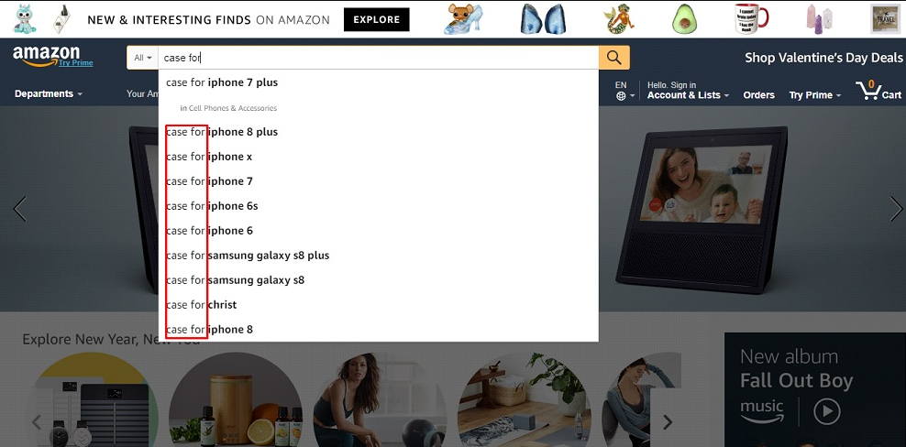Image resolution: width=906 pixels, height=447 pixels.
Task: Advance to next hero banner slide
Action: coord(896,209)
